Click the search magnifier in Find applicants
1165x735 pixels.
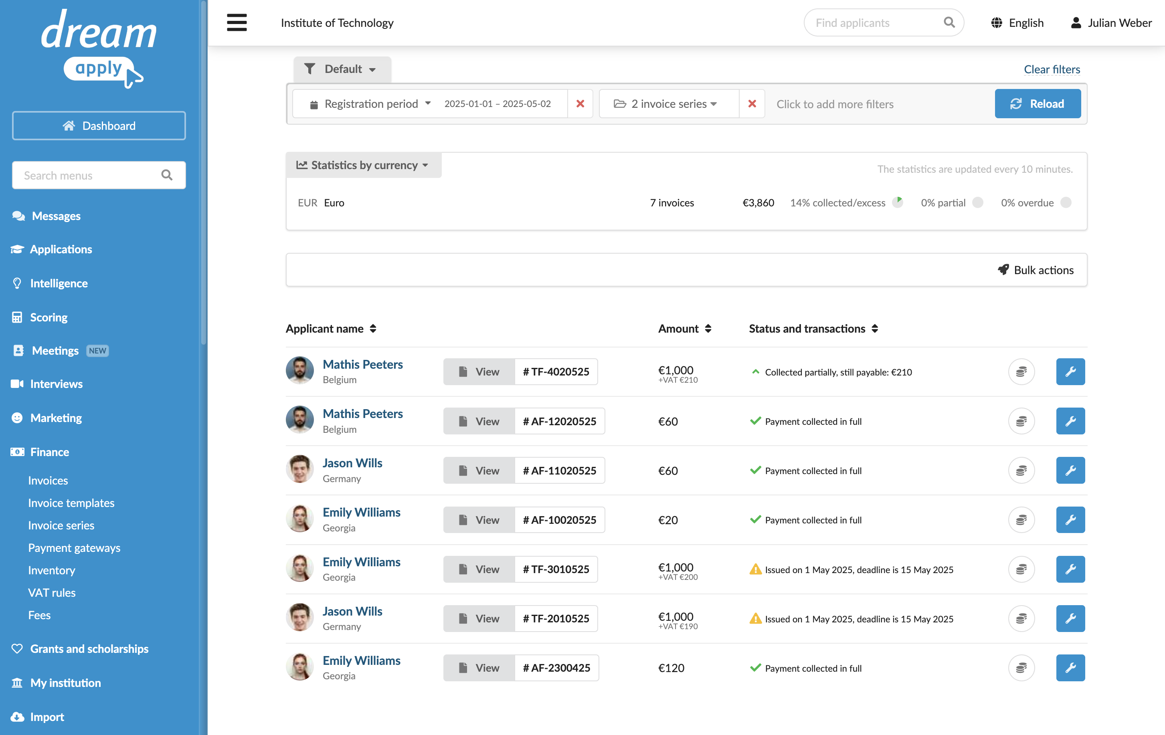(x=949, y=22)
